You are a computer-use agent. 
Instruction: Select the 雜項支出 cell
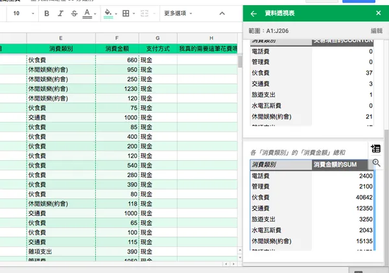point(61,252)
